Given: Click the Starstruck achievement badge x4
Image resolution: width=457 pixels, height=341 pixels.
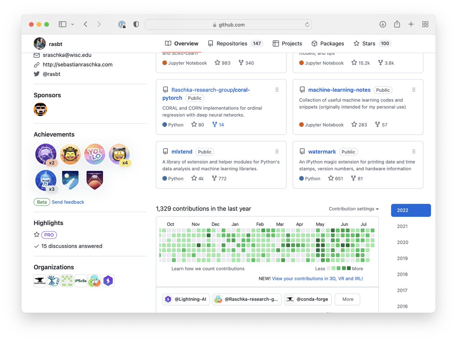Looking at the screenshot, I should [x=119, y=154].
